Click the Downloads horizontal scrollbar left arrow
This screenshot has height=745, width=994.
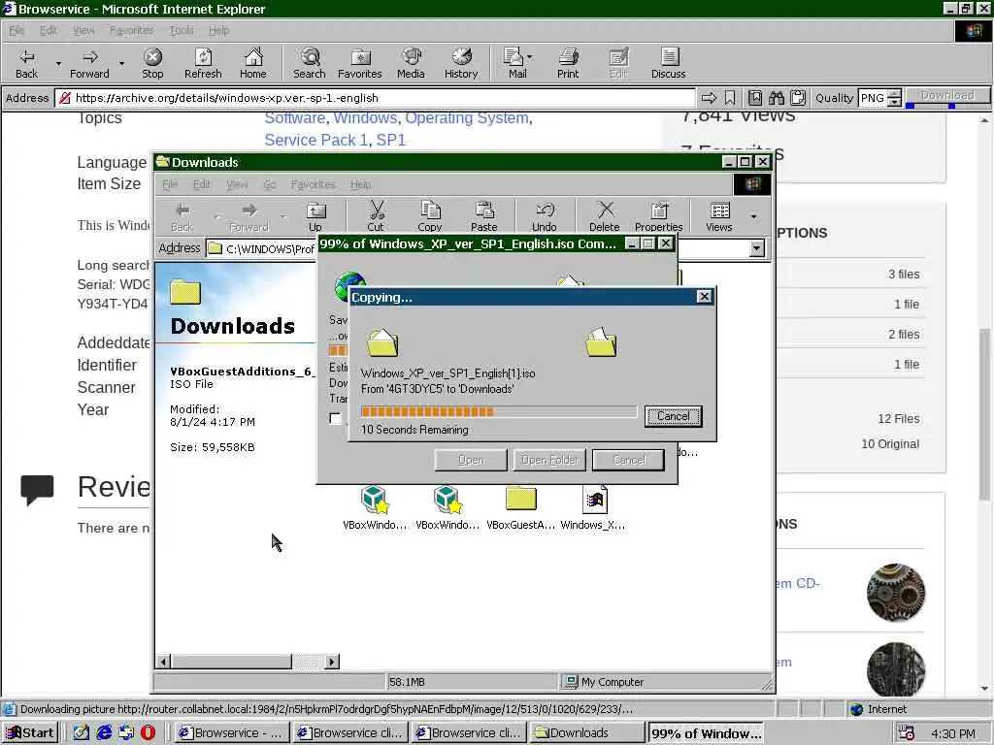163,662
